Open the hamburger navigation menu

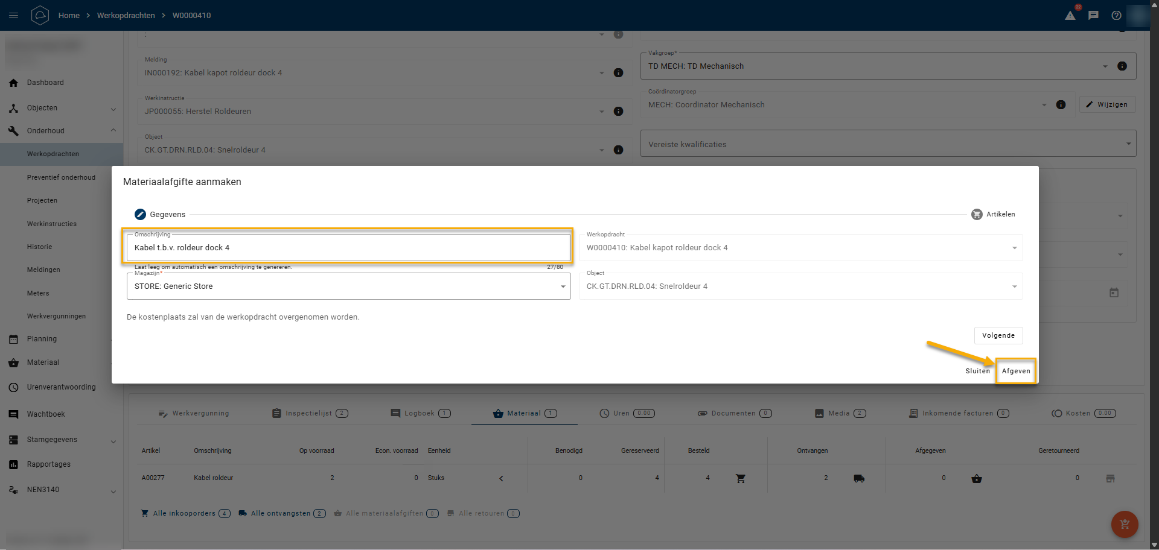(13, 15)
